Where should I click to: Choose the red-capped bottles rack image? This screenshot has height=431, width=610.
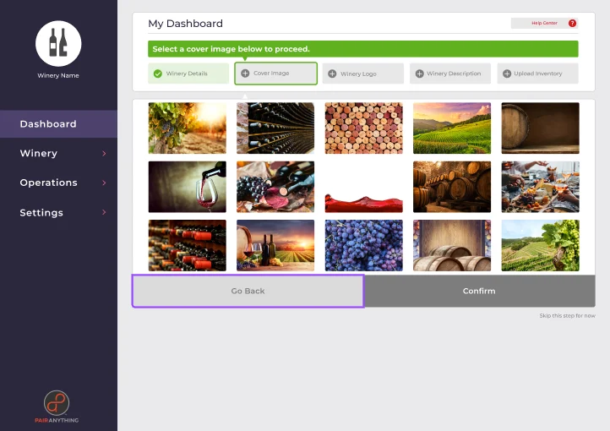tap(187, 245)
